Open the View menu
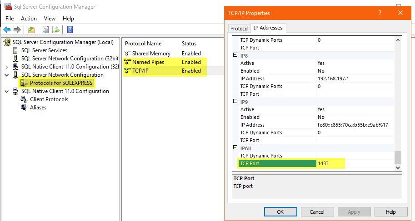The image size is (415, 221). coord(50,19)
